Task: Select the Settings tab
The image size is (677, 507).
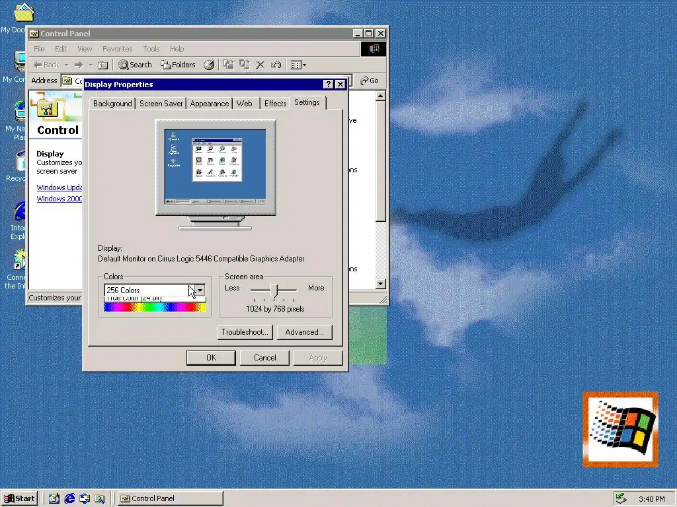Action: [307, 102]
